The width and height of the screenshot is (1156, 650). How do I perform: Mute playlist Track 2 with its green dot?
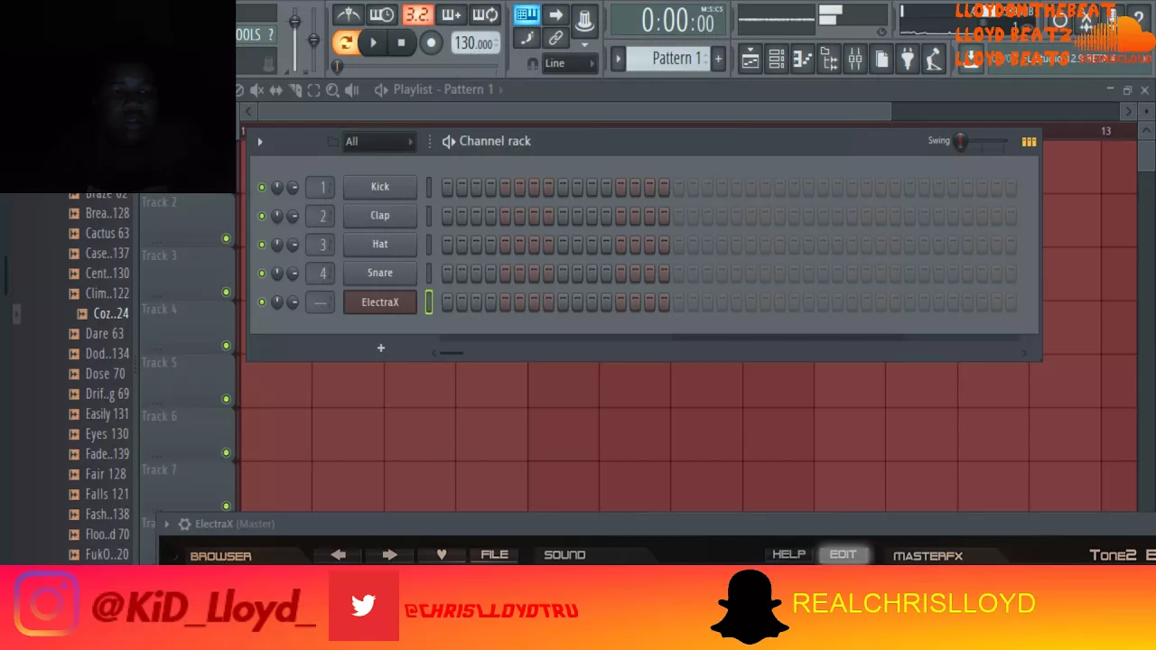226,239
